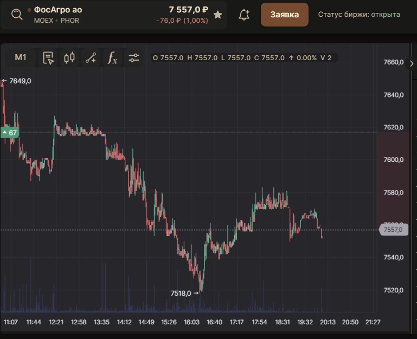The image size is (417, 339).
Task: Open the instrument search magnifier icon
Action: tap(17, 14)
